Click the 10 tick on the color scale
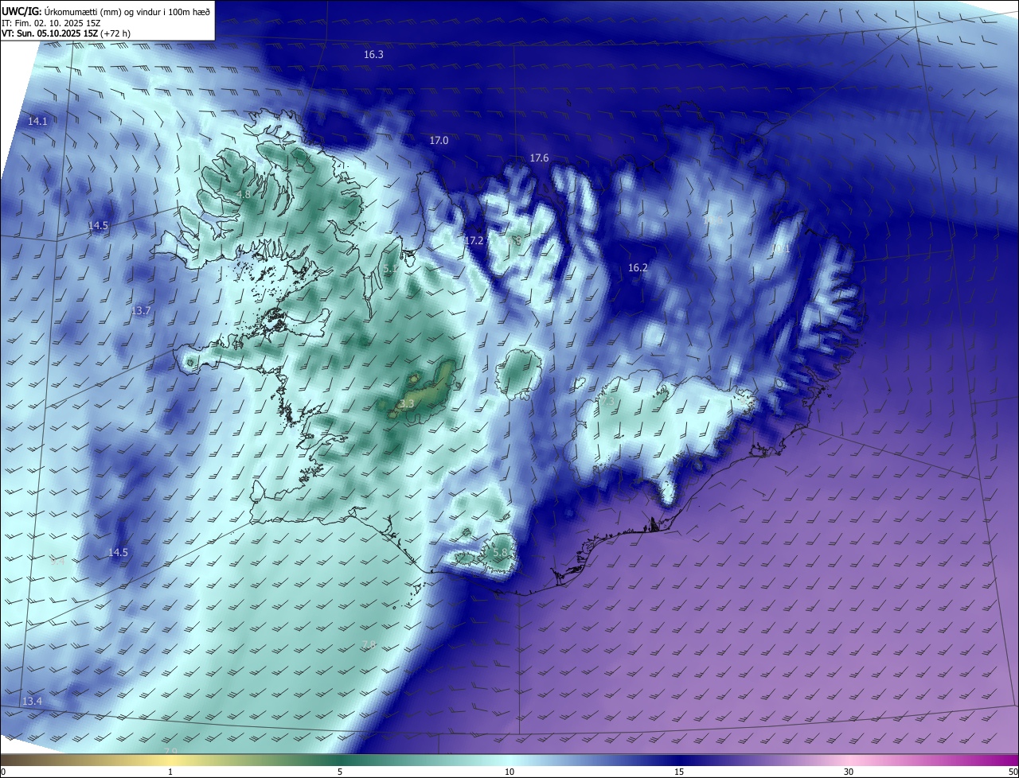Image resolution: width=1019 pixels, height=778 pixels. pos(509,772)
